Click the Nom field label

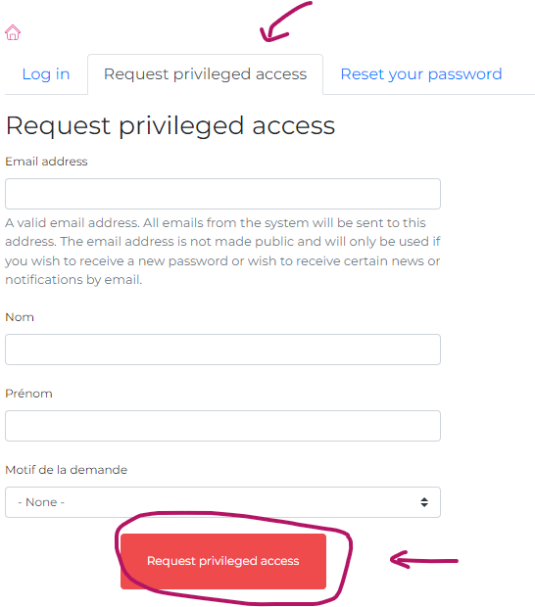point(20,317)
